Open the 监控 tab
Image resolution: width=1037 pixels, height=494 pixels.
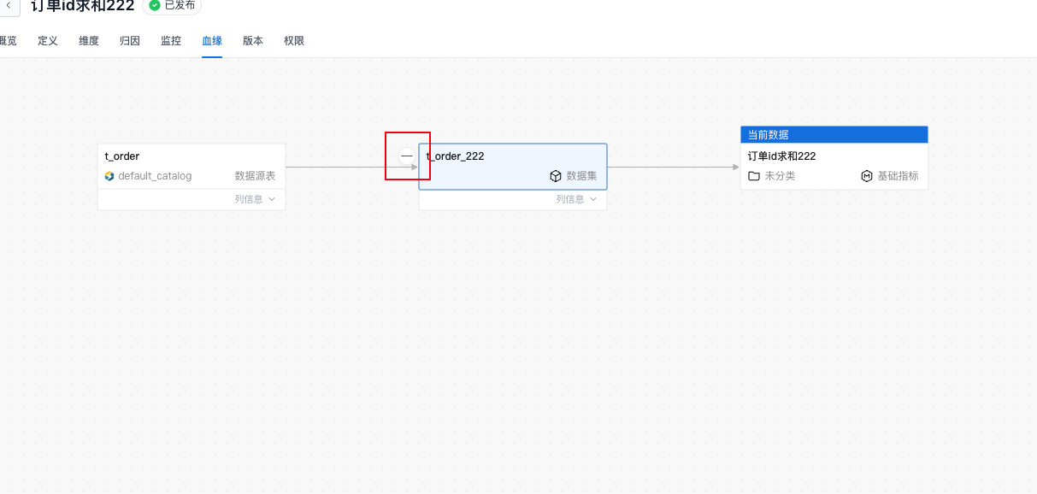(171, 41)
